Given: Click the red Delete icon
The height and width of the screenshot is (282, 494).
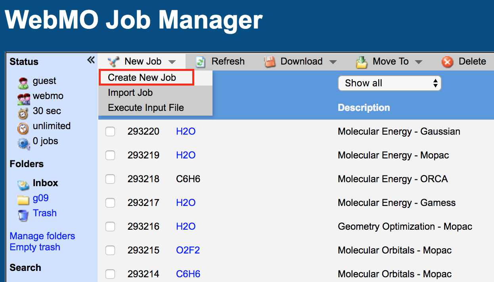Looking at the screenshot, I should (448, 62).
